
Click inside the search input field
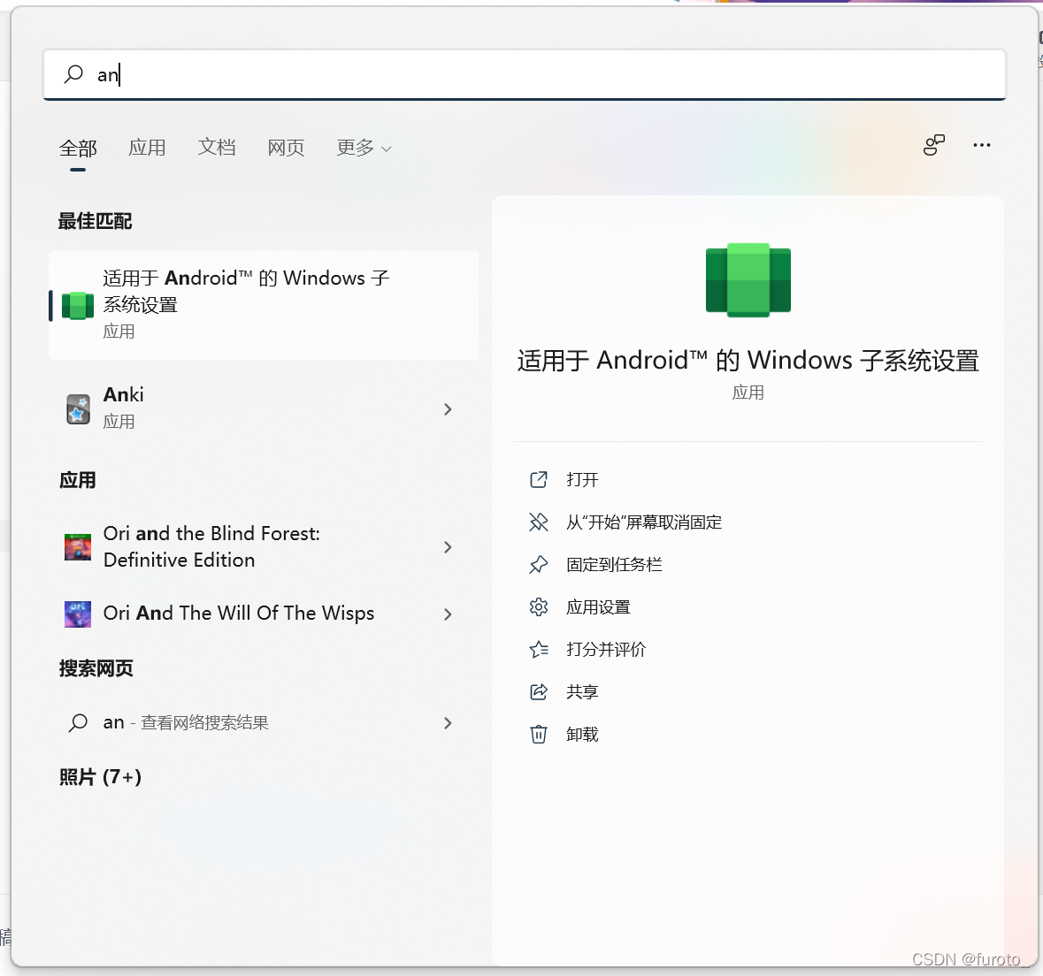pyautogui.click(x=525, y=74)
